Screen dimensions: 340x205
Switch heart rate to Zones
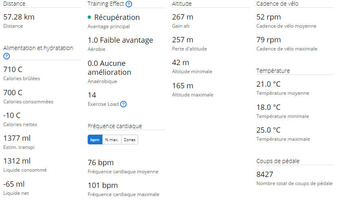(130, 140)
